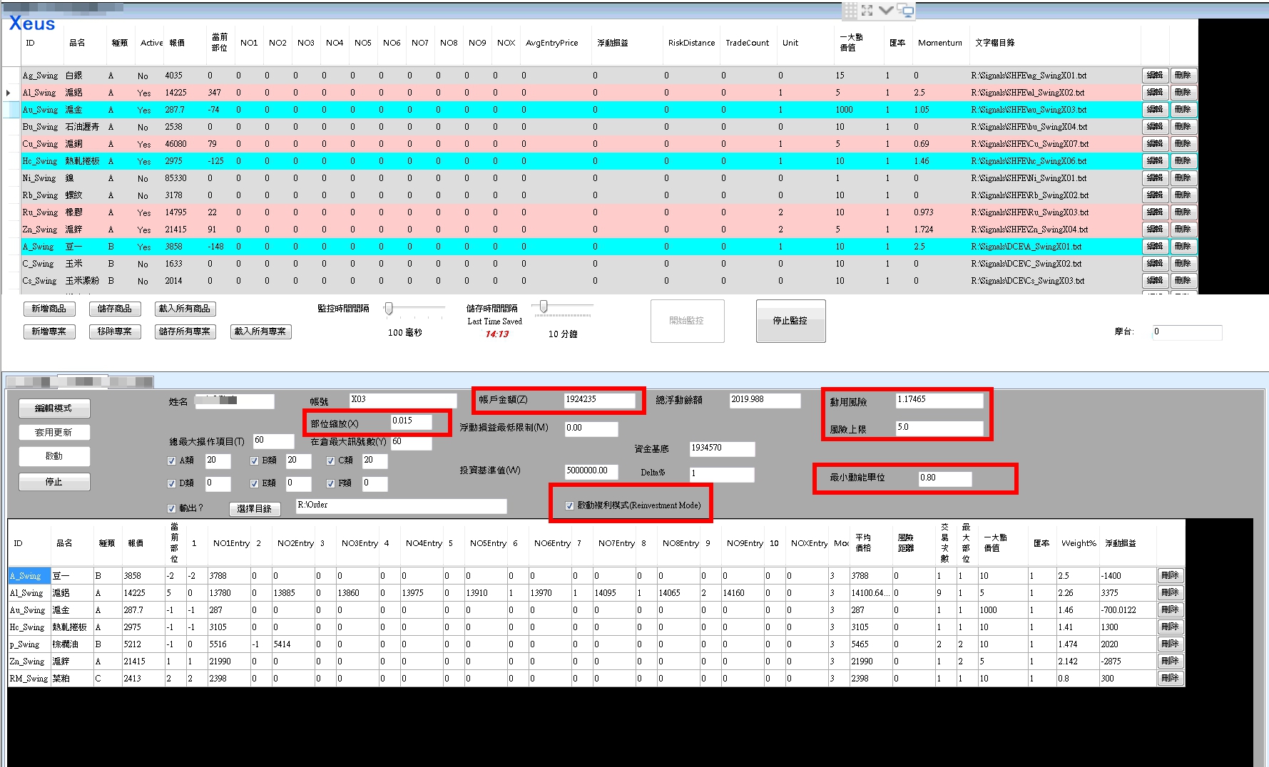This screenshot has width=1269, height=767.
Task: Click 儲存所有專案 button
Action: point(185,331)
